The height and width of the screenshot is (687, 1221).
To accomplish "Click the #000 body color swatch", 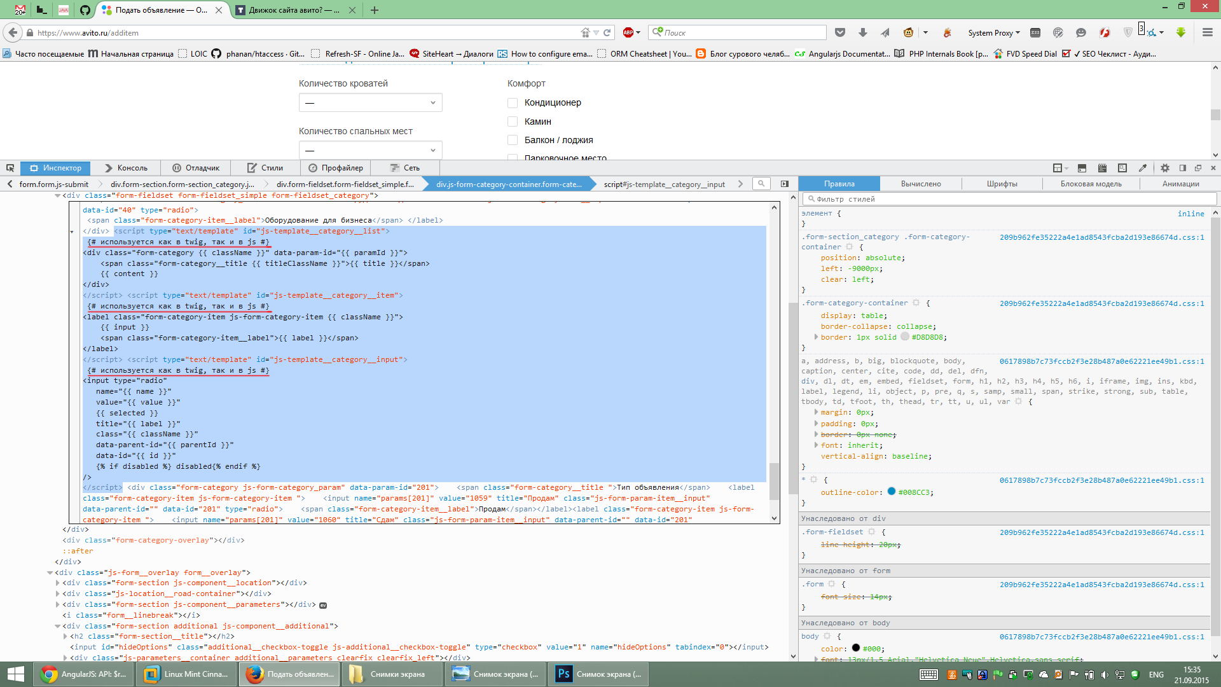I will 855,648.
